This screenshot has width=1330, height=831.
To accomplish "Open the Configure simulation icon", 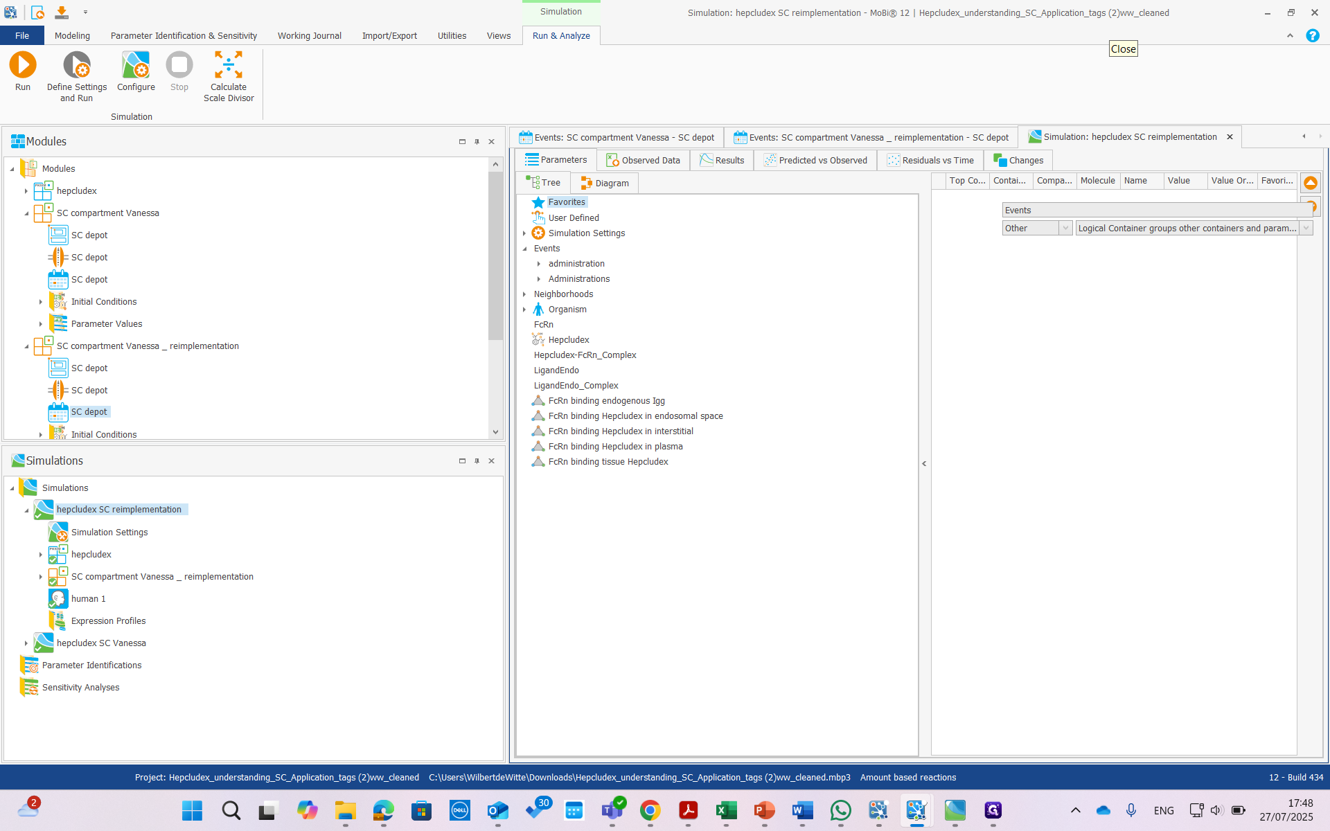I will [136, 66].
